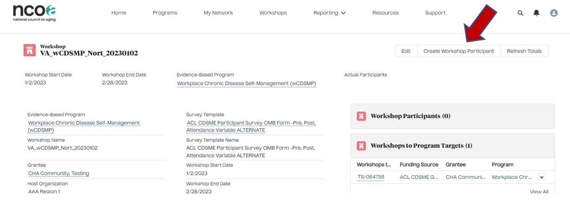The width and height of the screenshot is (570, 205).
Task: Open the CHA Community, Testing grantee link
Action: (59, 173)
